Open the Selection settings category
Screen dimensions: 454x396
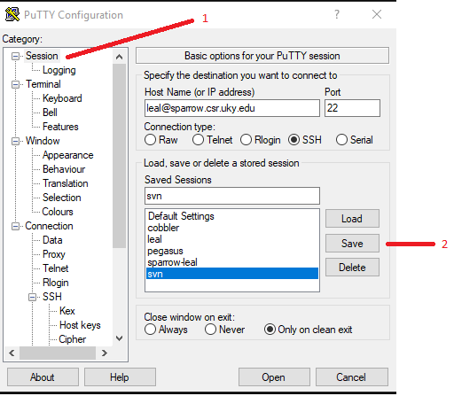point(61,198)
